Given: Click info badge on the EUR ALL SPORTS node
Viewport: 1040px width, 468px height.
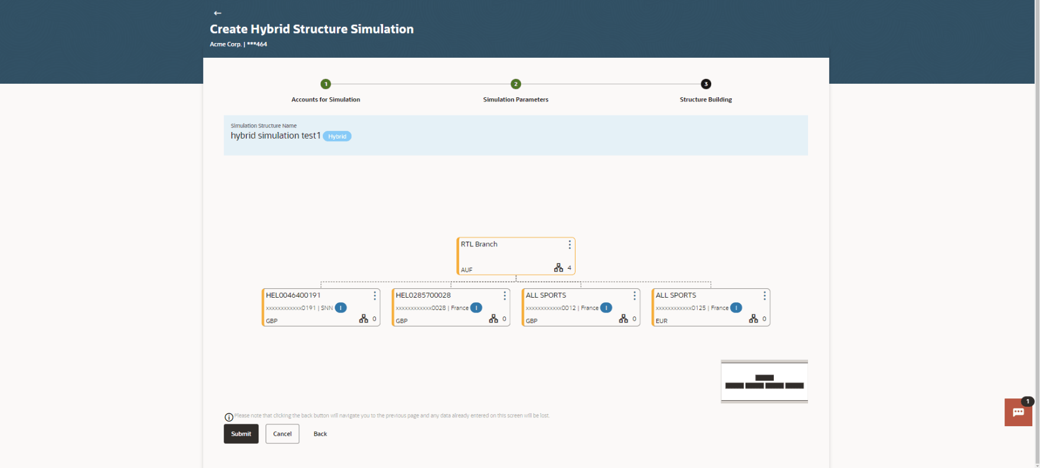Looking at the screenshot, I should (x=736, y=308).
